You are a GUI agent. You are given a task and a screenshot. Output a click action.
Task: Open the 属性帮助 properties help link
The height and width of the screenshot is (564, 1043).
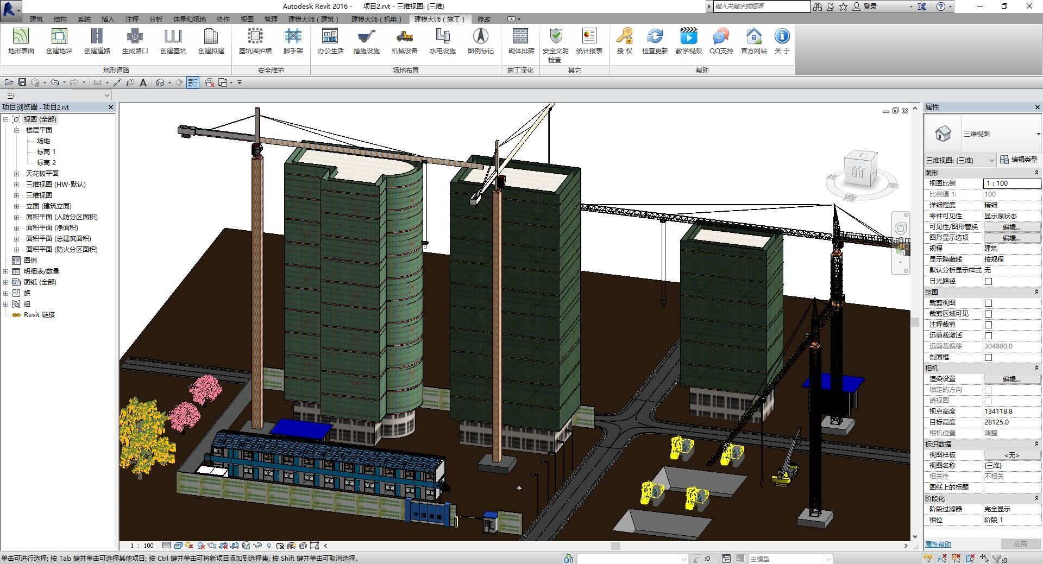pyautogui.click(x=938, y=544)
